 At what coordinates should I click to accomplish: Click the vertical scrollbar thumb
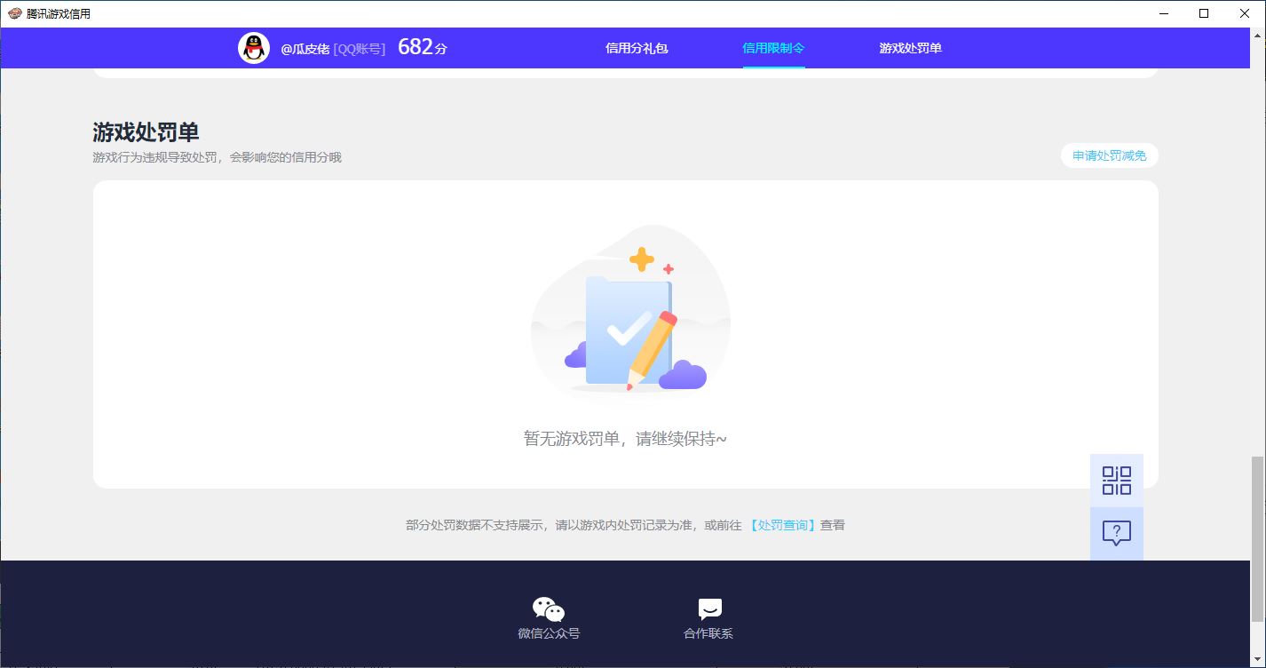(x=1257, y=538)
